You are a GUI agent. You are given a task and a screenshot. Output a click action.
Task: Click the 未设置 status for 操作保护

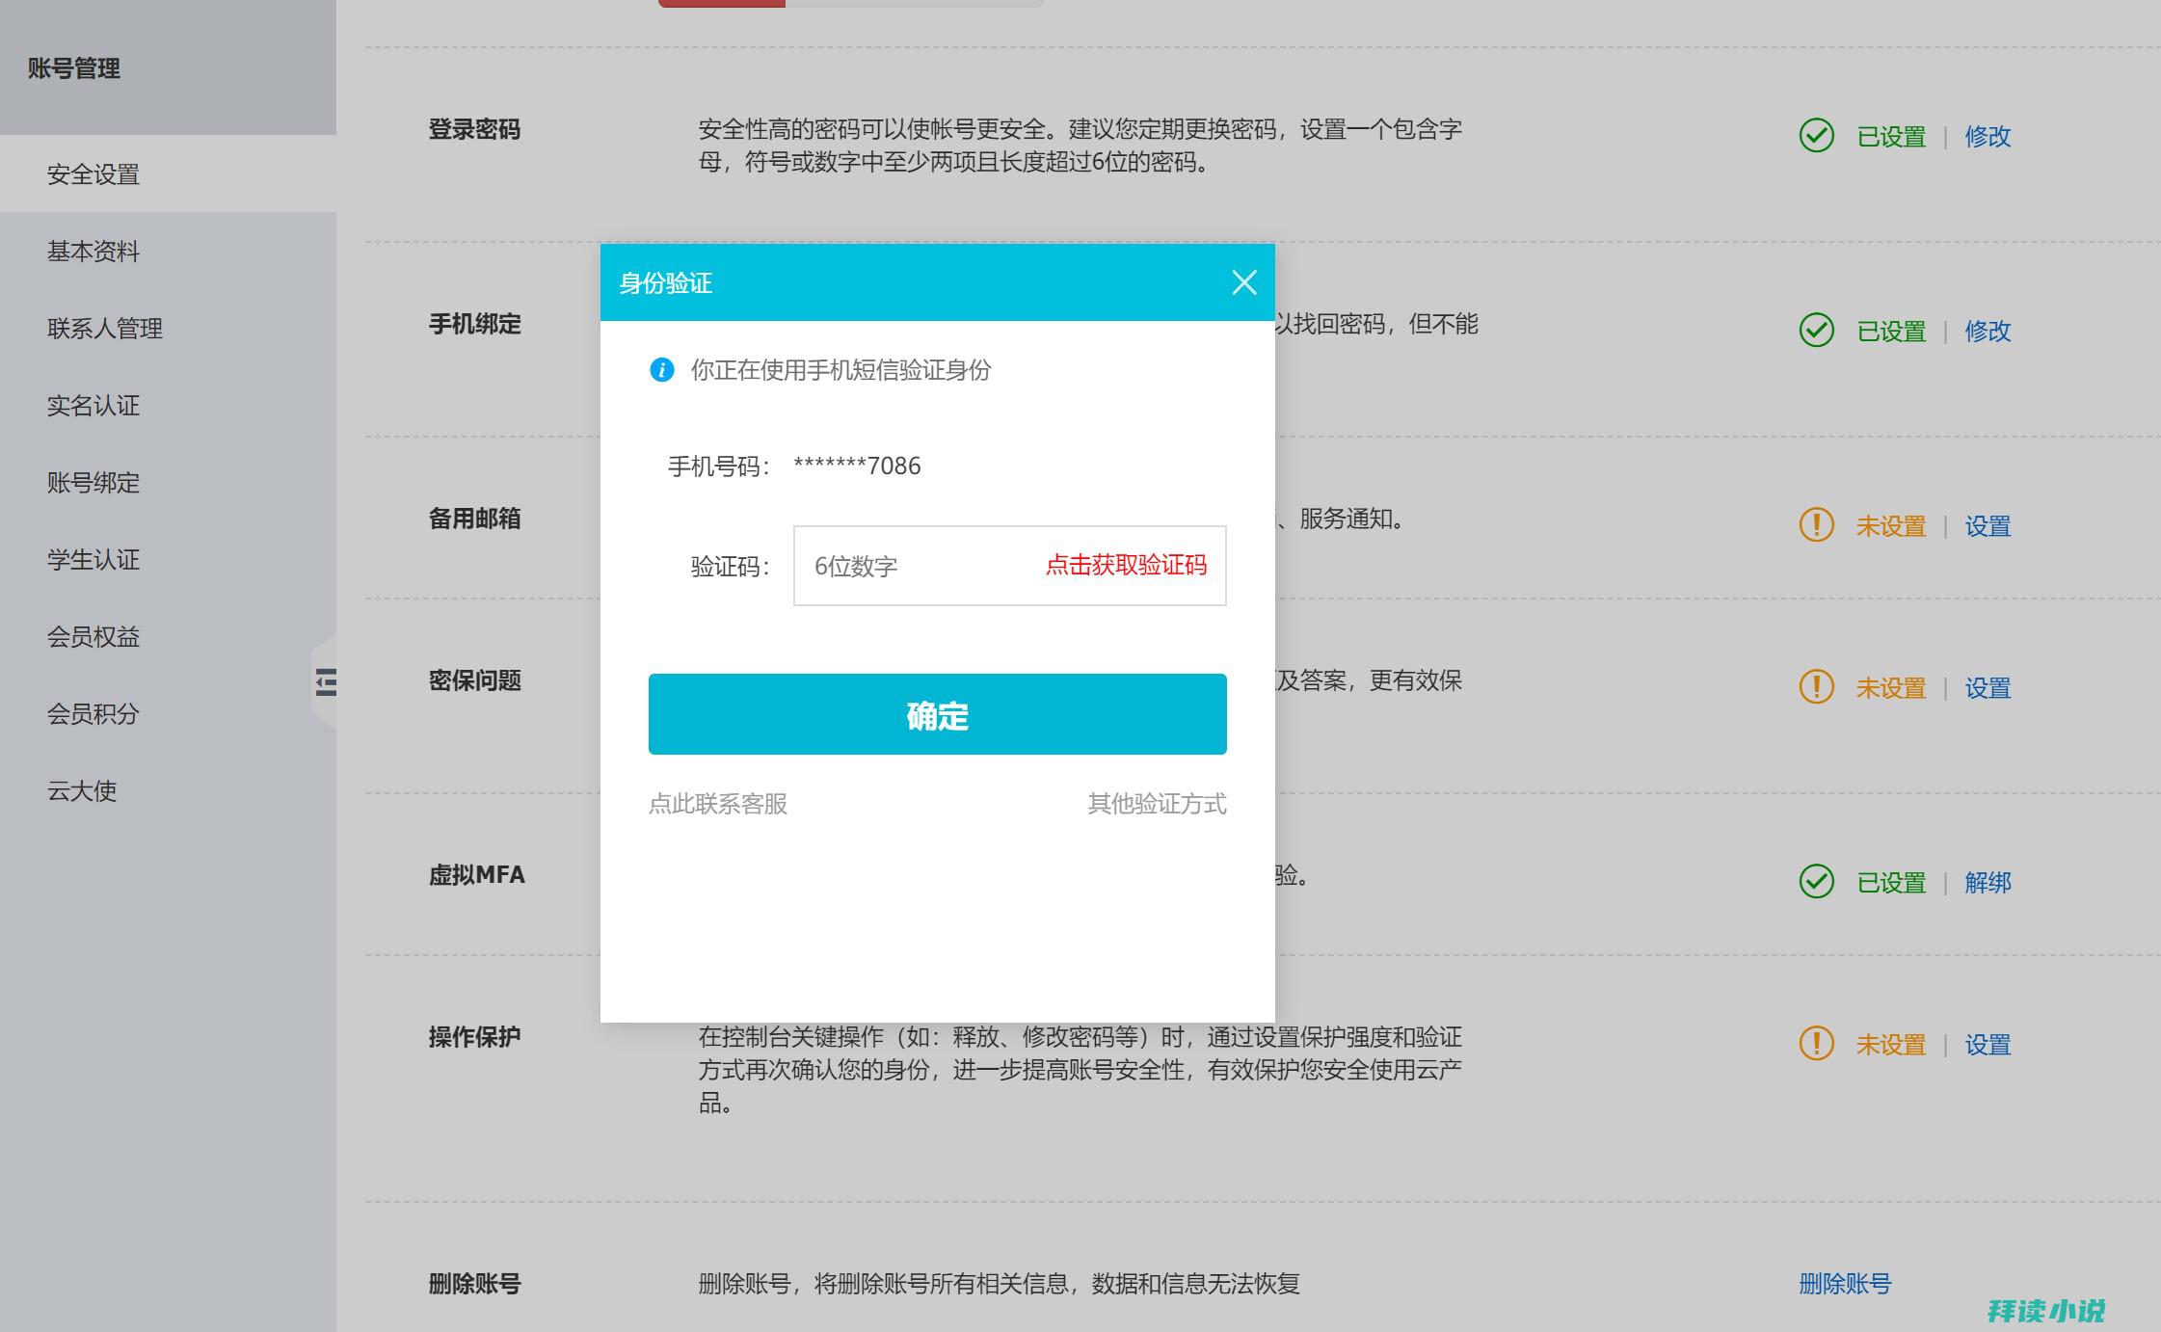click(x=1891, y=1045)
